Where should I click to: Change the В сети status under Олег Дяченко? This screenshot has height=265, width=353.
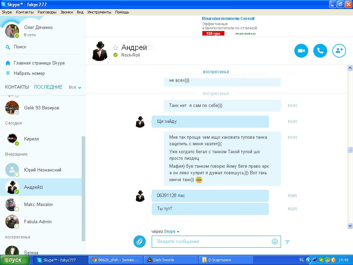point(30,35)
